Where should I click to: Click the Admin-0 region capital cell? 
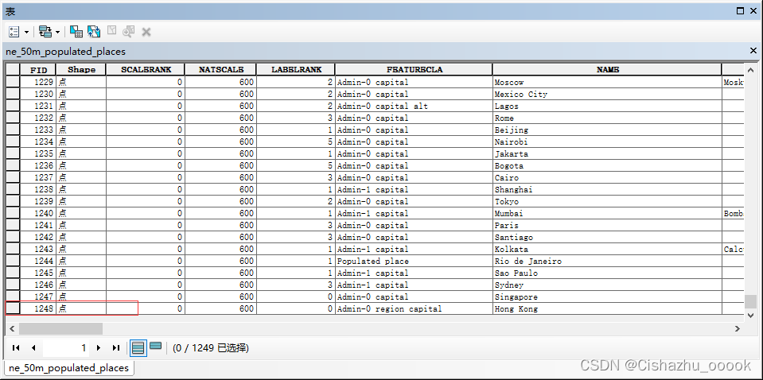coord(414,308)
